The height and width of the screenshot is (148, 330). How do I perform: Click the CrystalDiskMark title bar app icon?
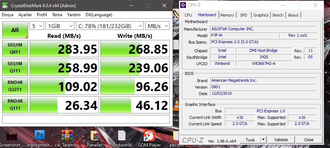5,5
